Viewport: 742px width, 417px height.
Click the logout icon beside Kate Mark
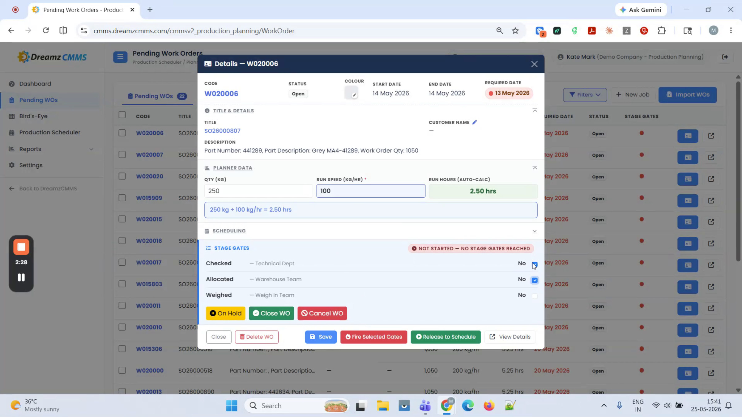click(x=725, y=57)
